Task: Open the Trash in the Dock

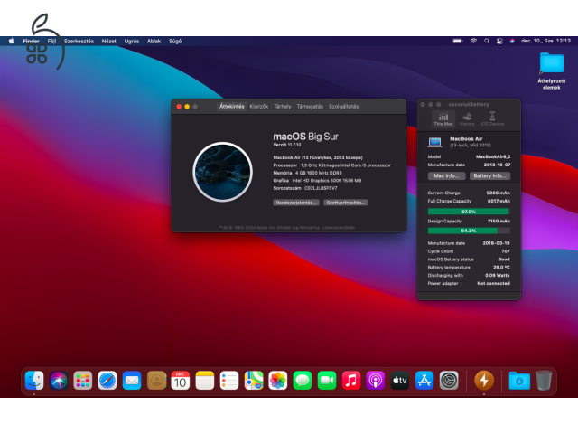Action: click(544, 381)
